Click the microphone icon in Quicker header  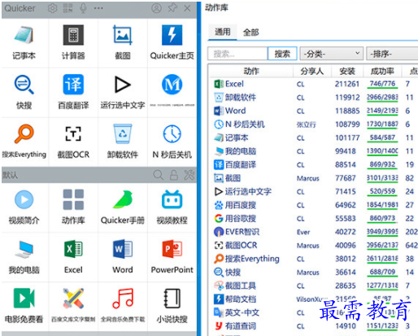point(83,8)
